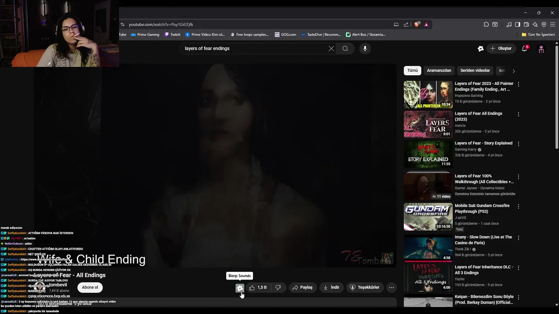Open the GOG.com bookmark

(x=285, y=34)
